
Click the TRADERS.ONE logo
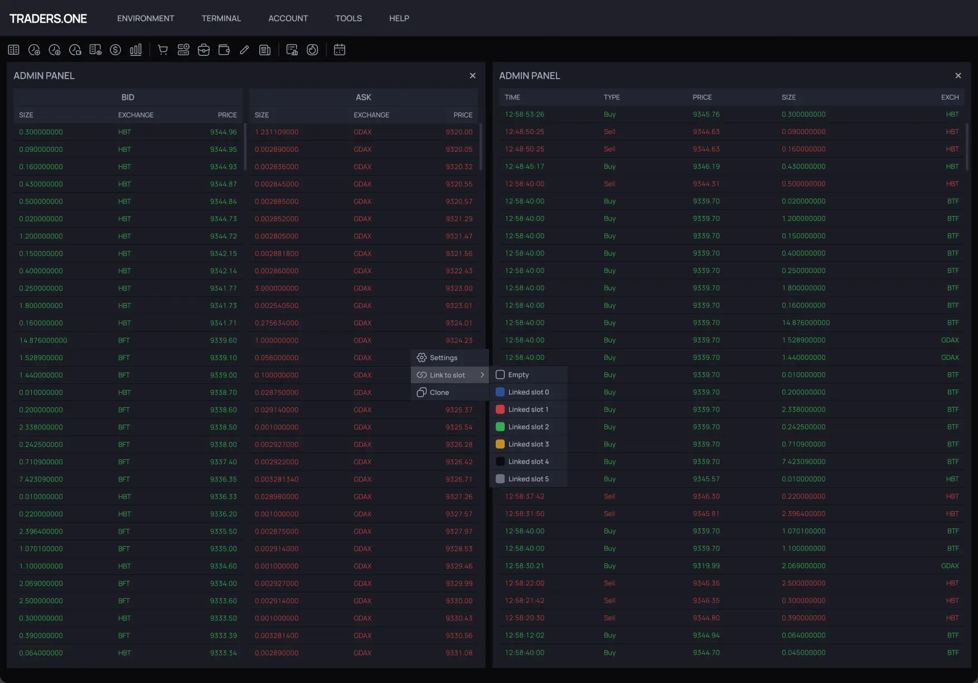(x=49, y=18)
